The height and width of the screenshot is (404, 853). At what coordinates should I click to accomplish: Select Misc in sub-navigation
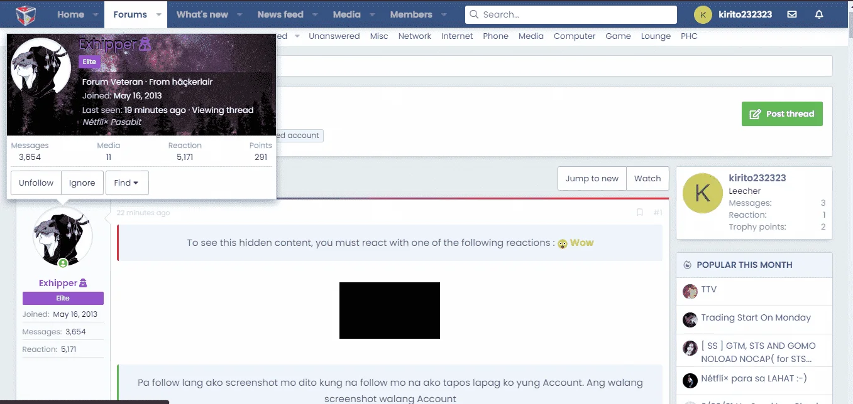379,36
